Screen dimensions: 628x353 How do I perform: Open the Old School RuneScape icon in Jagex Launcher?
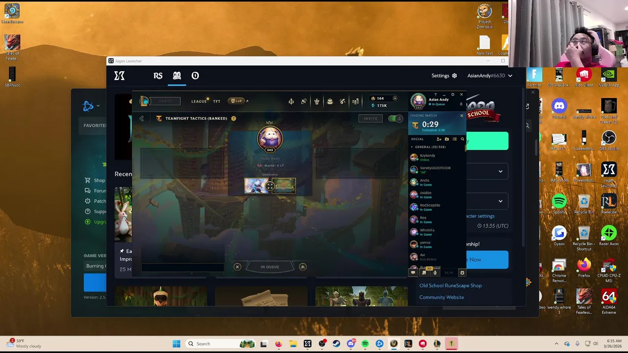177,76
